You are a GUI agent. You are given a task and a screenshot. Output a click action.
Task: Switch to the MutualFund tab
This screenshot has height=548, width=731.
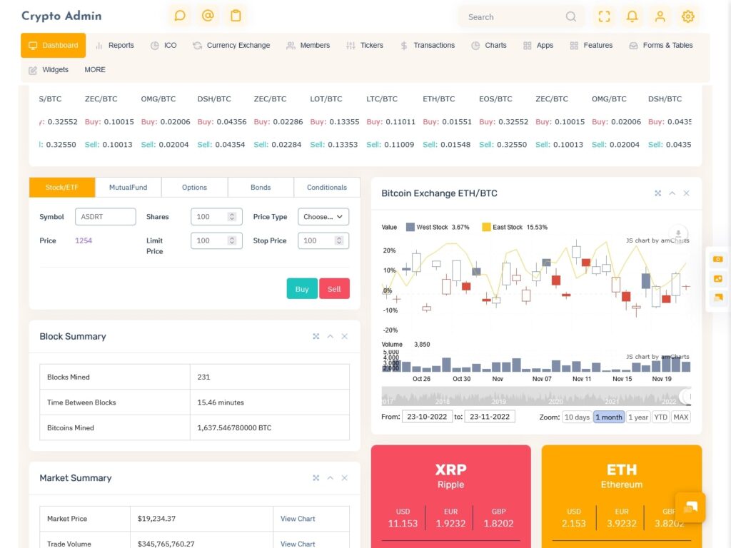[128, 188]
